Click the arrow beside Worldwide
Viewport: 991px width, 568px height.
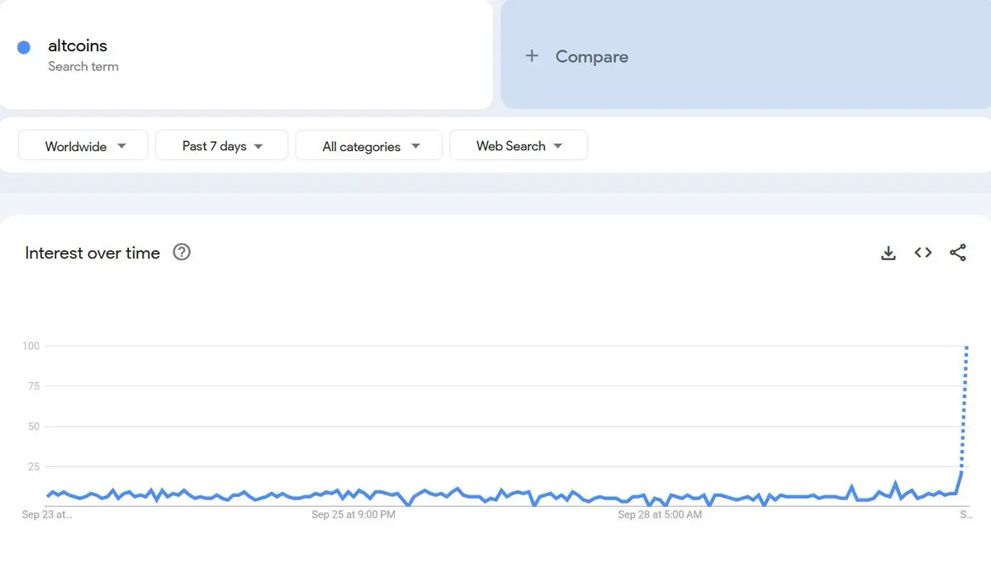click(x=121, y=146)
